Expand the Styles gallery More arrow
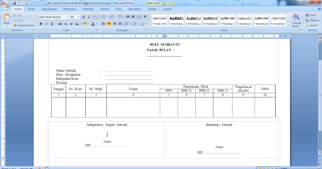 (289, 25)
